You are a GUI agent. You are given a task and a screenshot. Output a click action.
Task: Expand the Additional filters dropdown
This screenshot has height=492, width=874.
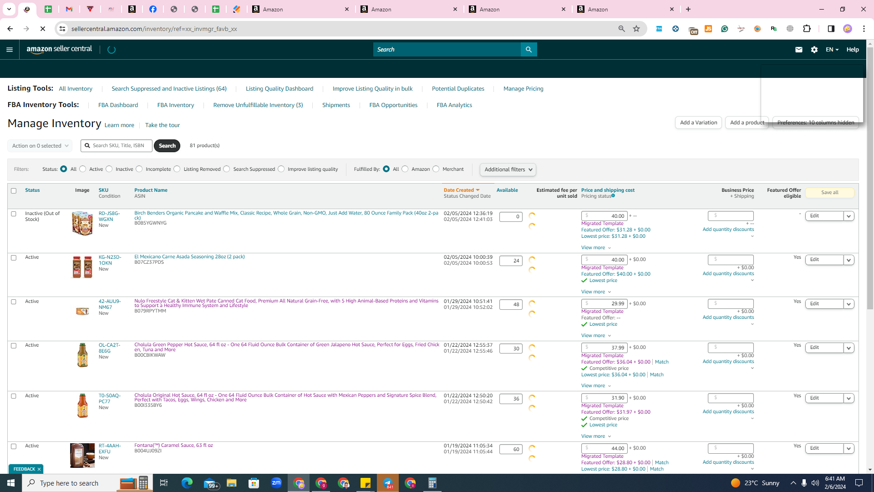(508, 169)
